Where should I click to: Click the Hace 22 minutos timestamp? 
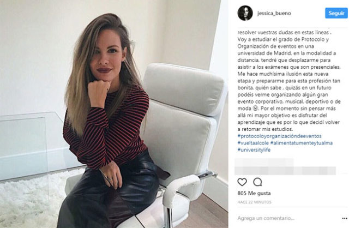254,202
